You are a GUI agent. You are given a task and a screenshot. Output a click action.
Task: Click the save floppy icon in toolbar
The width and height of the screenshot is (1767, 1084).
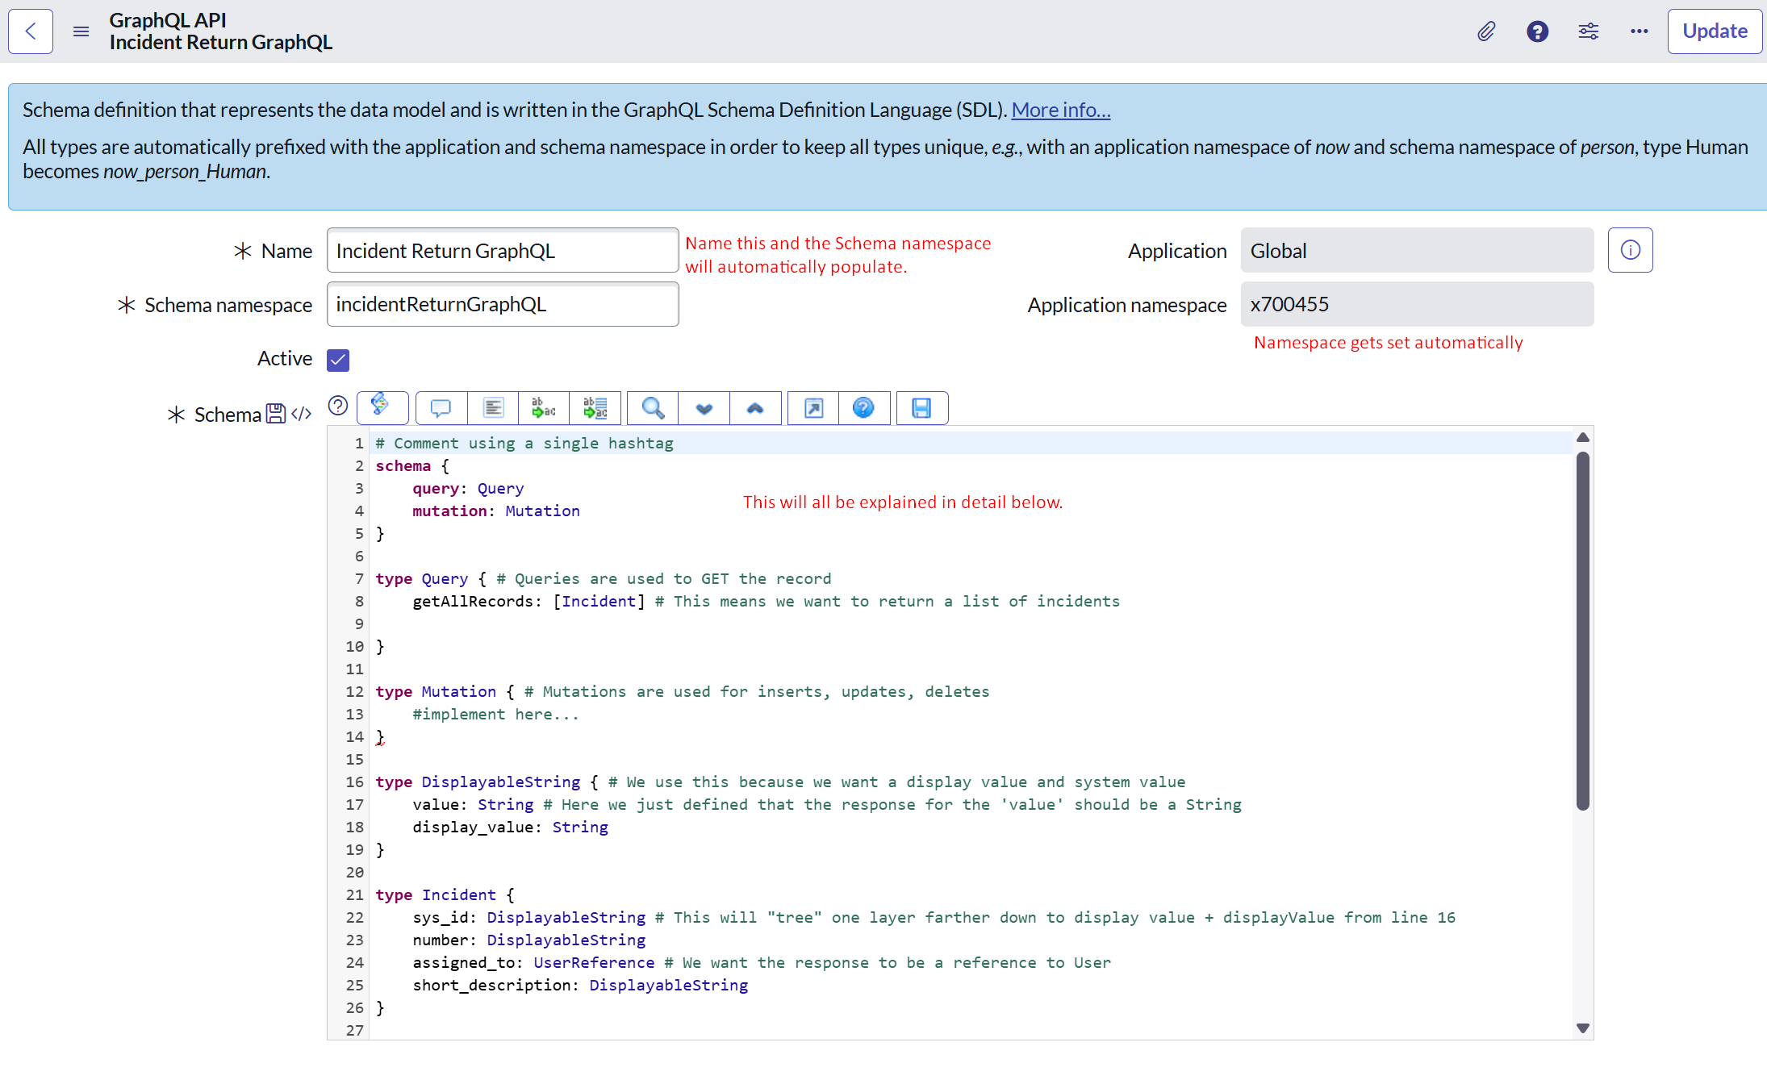click(921, 408)
